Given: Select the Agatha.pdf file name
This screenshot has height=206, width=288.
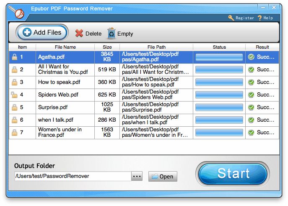Looking at the screenshot, I should coord(51,57).
